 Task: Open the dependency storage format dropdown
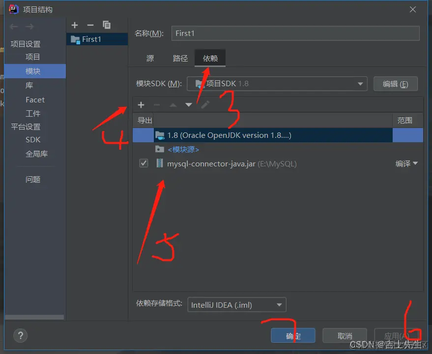[237, 305]
